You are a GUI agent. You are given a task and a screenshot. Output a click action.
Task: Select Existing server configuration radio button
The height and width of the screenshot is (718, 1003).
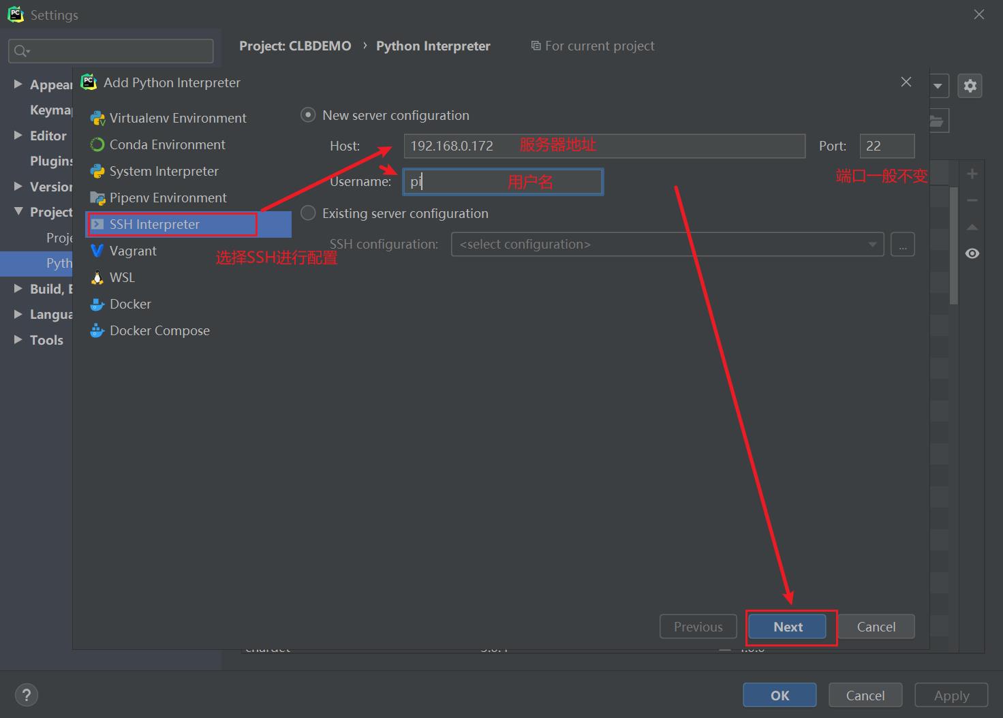308,213
